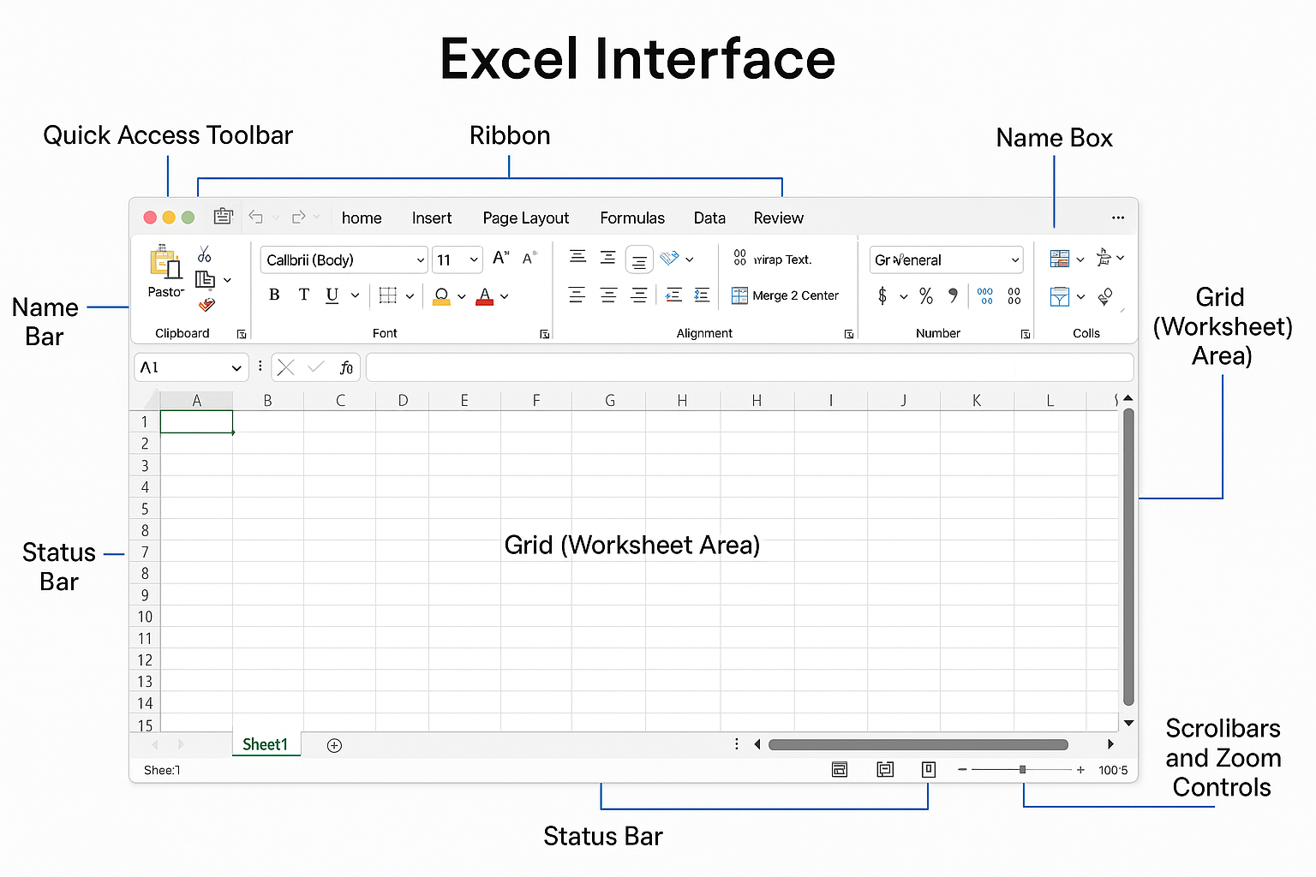Click the Save icon in title bar
The image size is (1316, 877).
[x=224, y=217]
